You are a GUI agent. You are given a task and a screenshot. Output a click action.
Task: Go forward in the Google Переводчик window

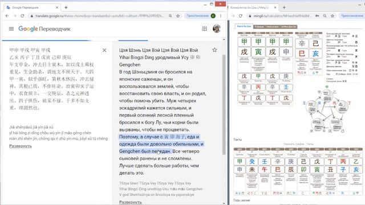pyautogui.click(x=15, y=16)
